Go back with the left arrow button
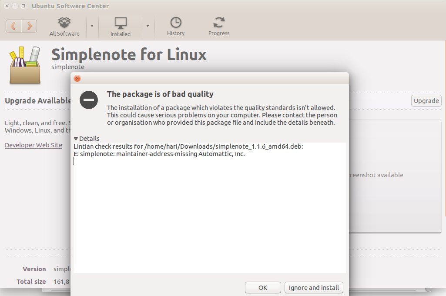This screenshot has height=296, width=446. 13,26
